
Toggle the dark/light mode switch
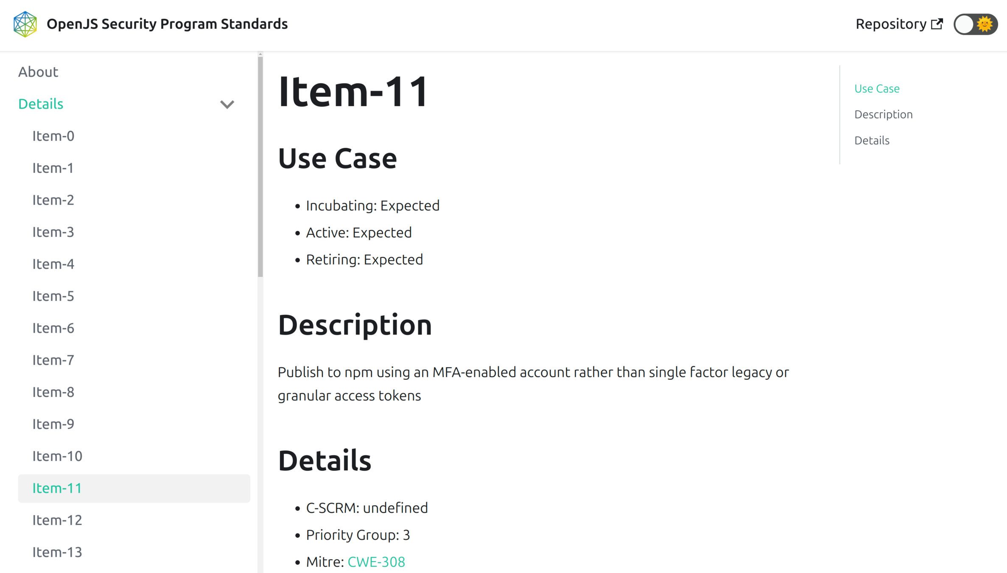pyautogui.click(x=975, y=24)
